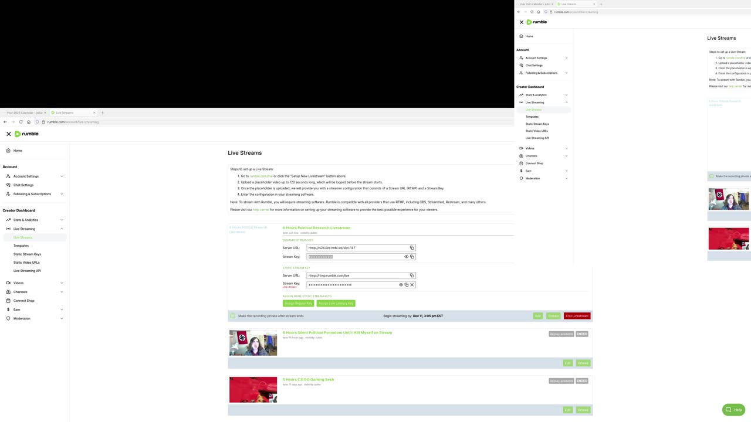Open Connect Shop in main sidebar

(x=23, y=301)
